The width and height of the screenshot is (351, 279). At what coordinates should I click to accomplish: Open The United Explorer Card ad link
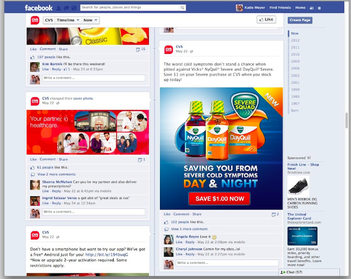(x=299, y=216)
